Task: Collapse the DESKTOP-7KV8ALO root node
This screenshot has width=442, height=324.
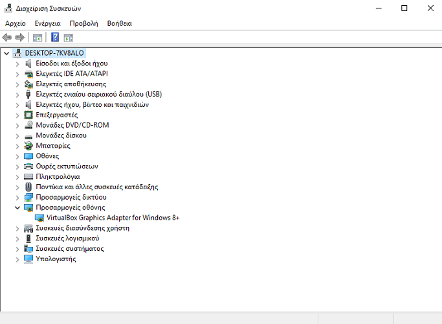Action: click(6, 53)
